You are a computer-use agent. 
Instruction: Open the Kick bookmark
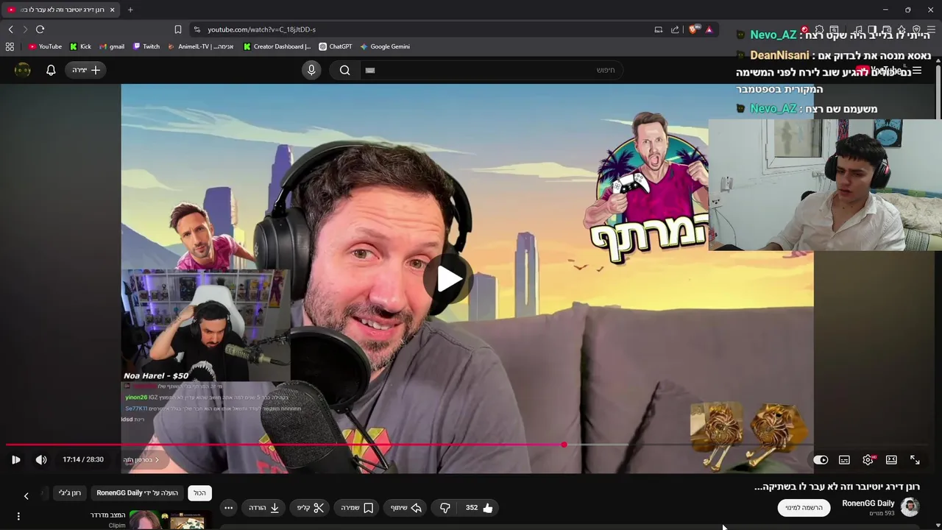(80, 46)
